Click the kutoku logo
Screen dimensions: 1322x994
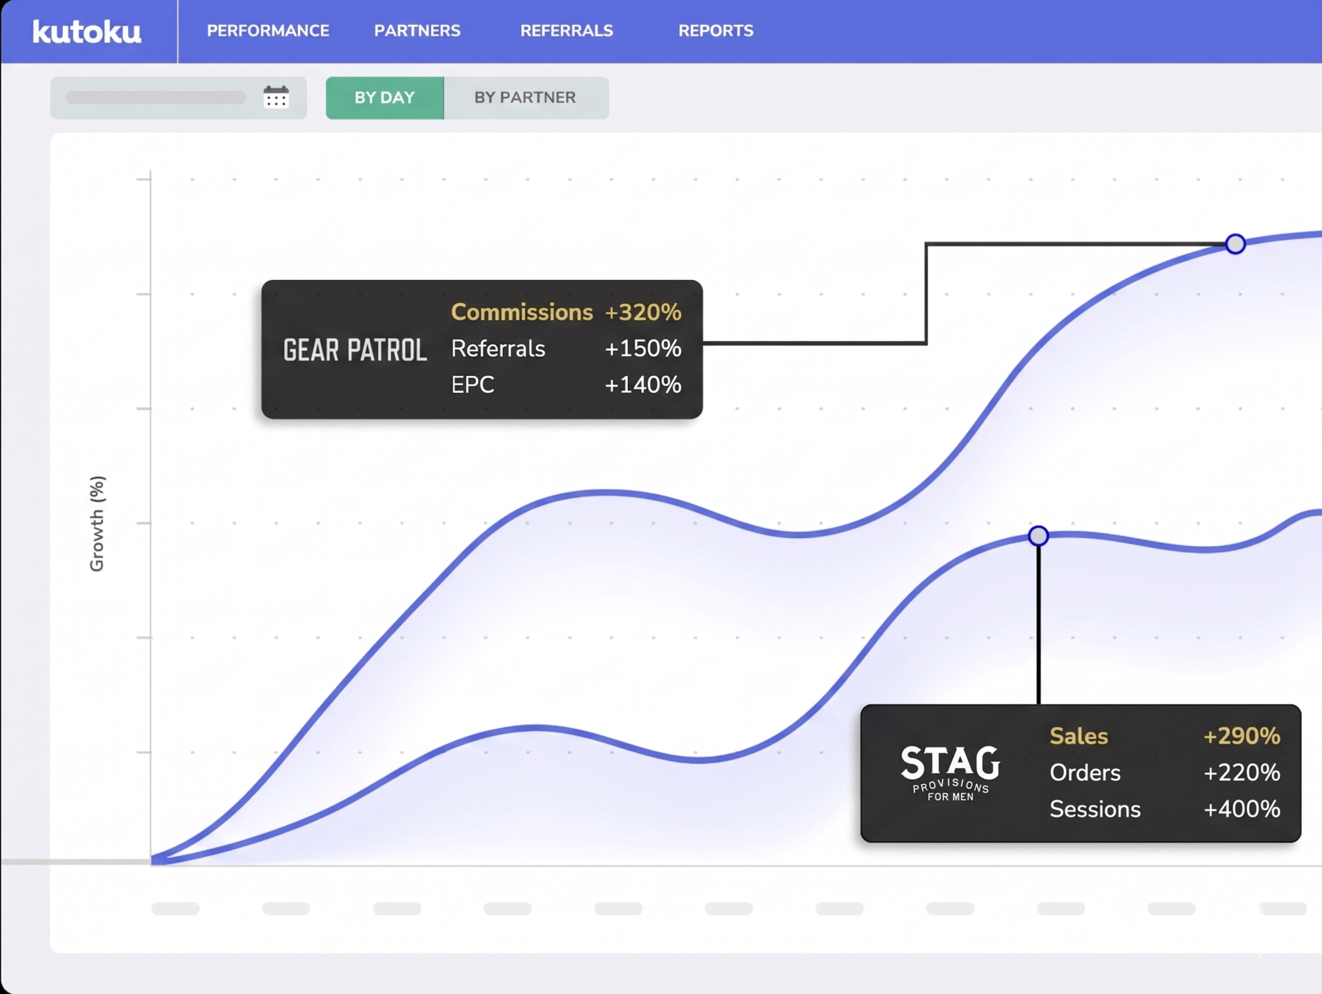tap(86, 31)
